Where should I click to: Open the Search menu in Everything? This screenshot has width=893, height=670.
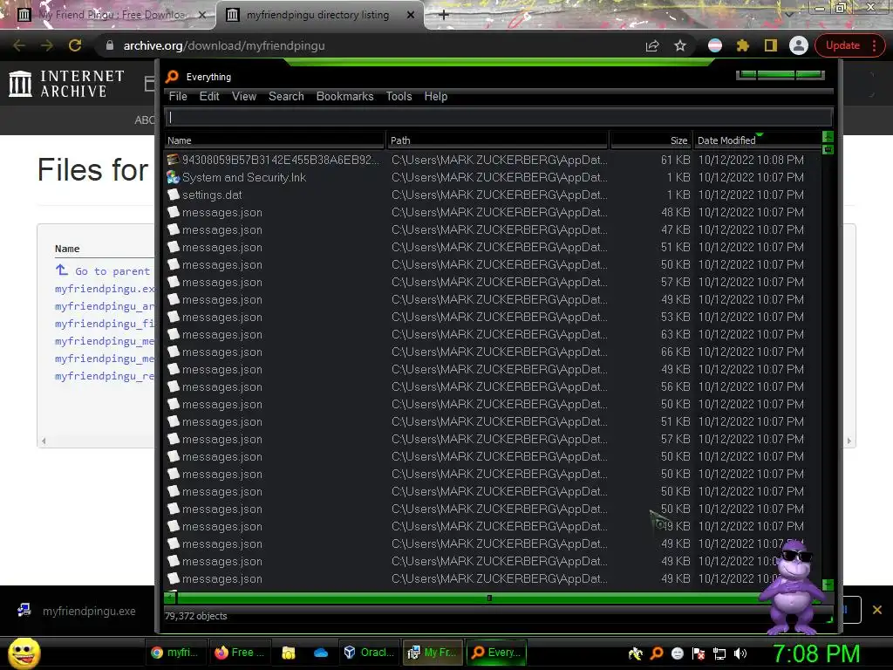286,96
